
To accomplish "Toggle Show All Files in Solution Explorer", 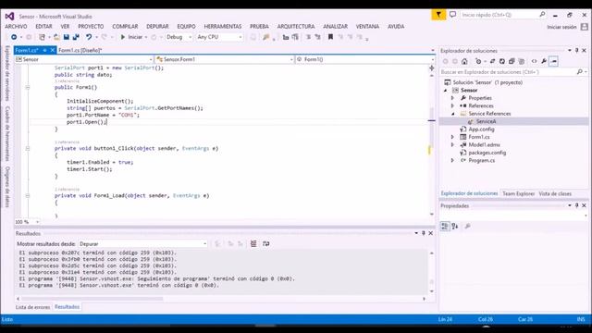I will click(522, 61).
